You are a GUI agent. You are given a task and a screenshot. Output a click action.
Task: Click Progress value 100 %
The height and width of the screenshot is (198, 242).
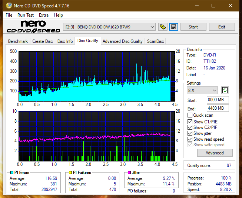tap(226, 178)
